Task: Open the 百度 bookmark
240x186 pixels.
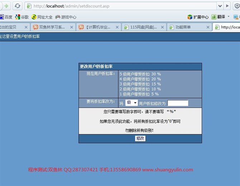Action: 6,17
